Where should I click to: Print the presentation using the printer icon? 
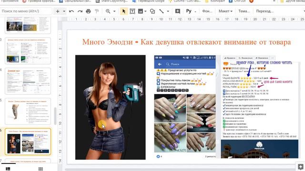coord(88,11)
